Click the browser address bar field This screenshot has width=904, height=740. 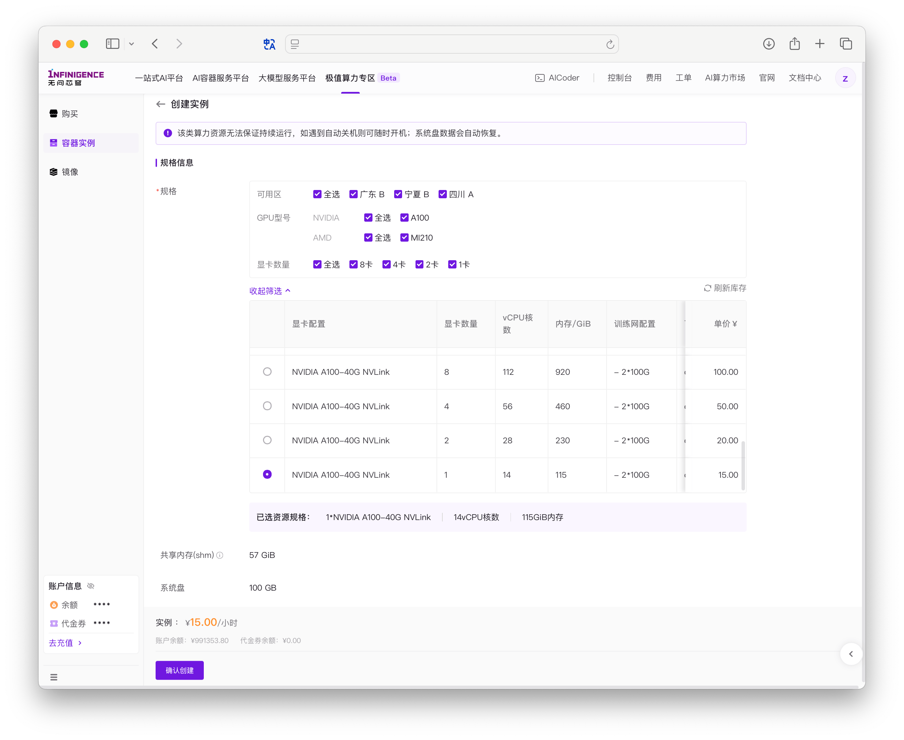[x=452, y=44]
